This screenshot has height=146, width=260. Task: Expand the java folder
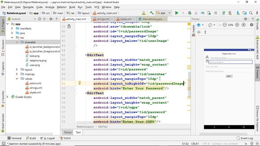[12, 33]
